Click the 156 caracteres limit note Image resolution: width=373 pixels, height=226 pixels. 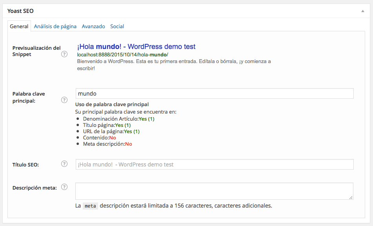pyautogui.click(x=174, y=206)
